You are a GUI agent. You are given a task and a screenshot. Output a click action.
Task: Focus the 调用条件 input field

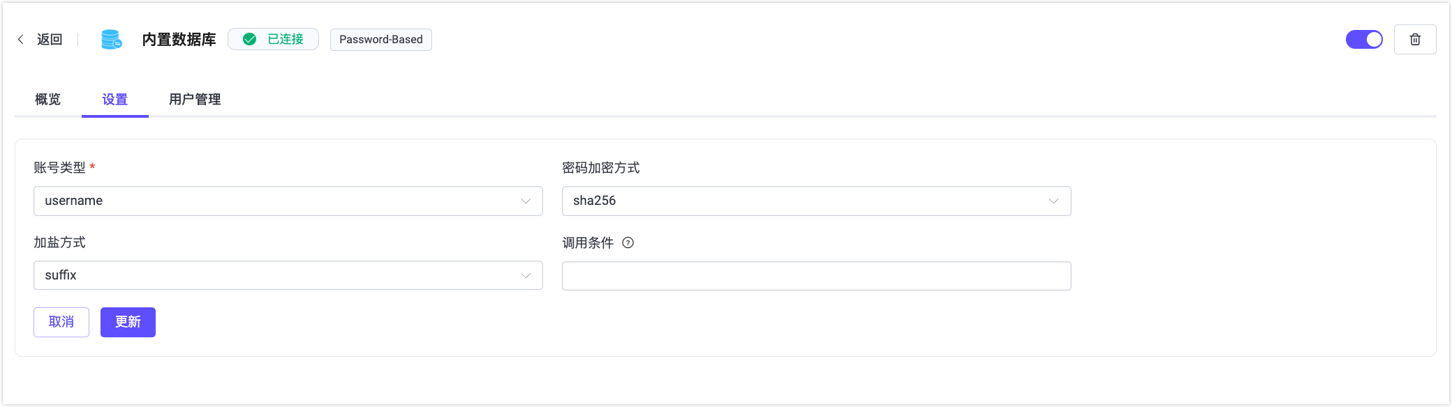[816, 276]
